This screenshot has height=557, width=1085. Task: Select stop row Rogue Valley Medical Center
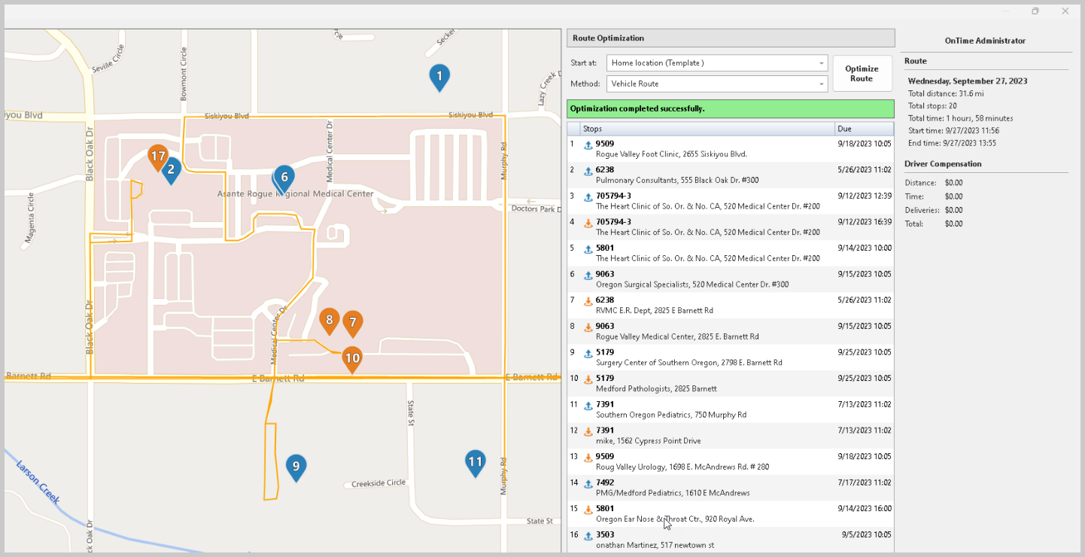[730, 331]
